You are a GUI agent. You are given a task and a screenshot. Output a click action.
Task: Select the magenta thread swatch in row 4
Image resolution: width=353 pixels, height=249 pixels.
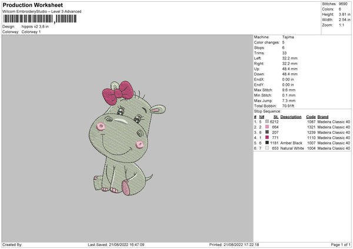(x=267, y=137)
